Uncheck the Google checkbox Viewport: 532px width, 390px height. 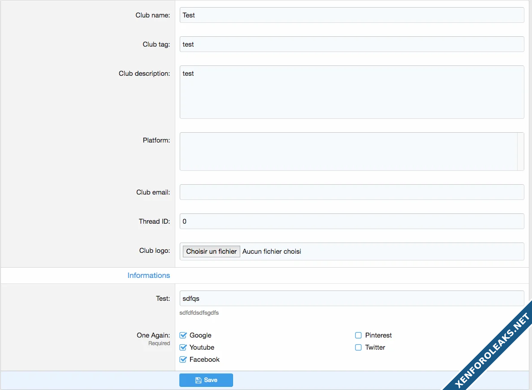click(183, 335)
